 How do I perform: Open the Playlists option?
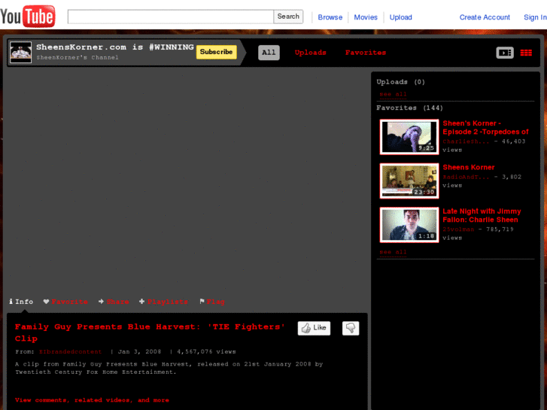coord(163,302)
